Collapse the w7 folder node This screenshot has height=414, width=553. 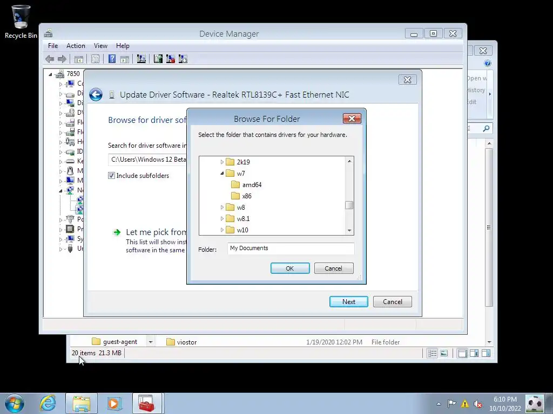click(222, 173)
